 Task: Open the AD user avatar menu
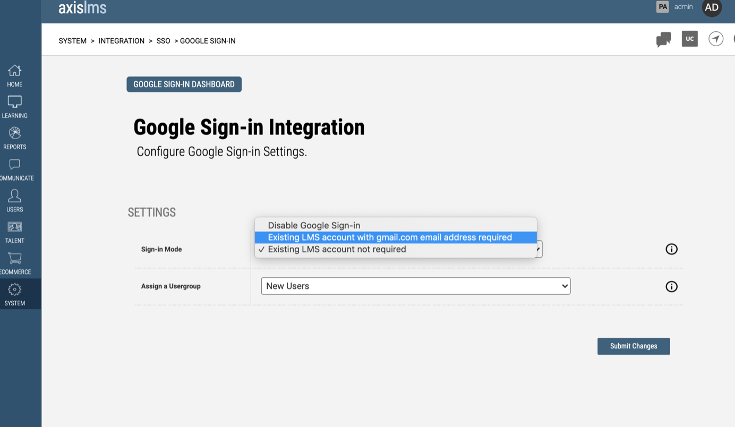click(712, 7)
